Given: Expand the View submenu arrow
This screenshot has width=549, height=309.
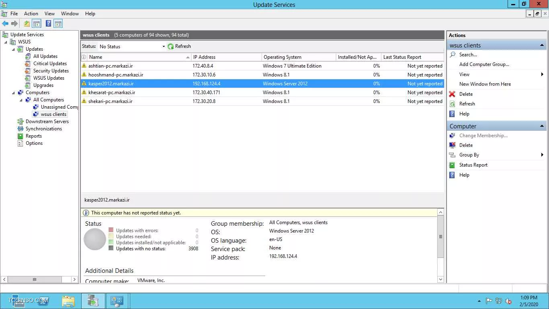Looking at the screenshot, I should (x=542, y=74).
